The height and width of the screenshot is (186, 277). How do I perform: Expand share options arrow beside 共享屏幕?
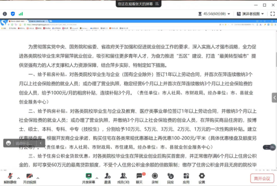point(97,178)
